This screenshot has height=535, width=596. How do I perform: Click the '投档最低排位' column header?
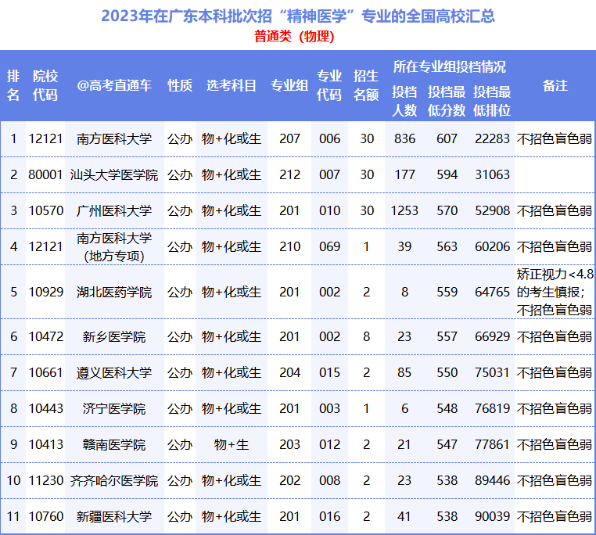tap(492, 101)
